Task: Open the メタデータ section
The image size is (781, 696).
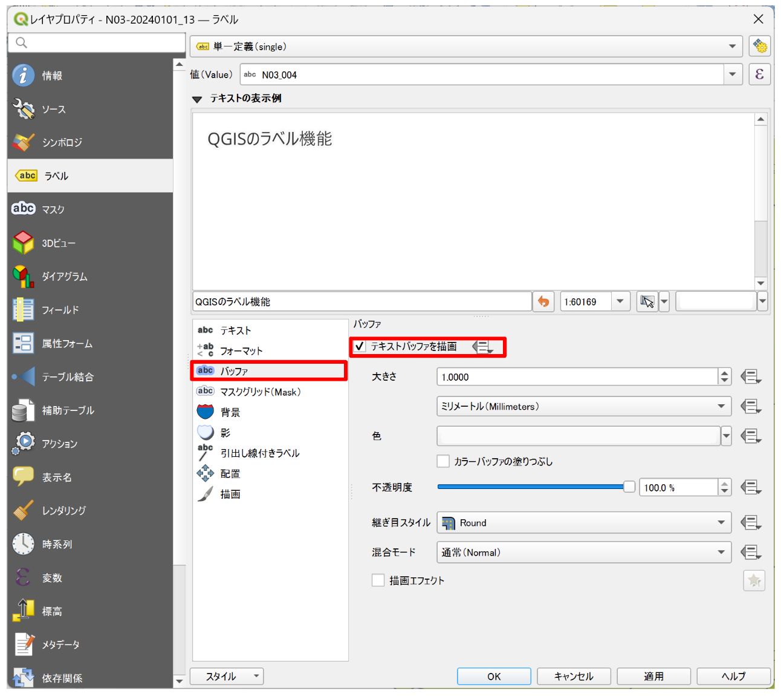Action: 90,645
